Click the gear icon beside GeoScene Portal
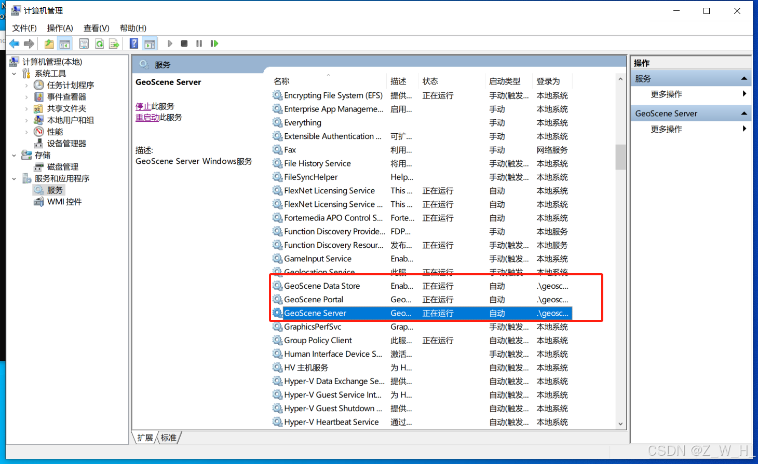Viewport: 758px width, 464px height. tap(278, 299)
